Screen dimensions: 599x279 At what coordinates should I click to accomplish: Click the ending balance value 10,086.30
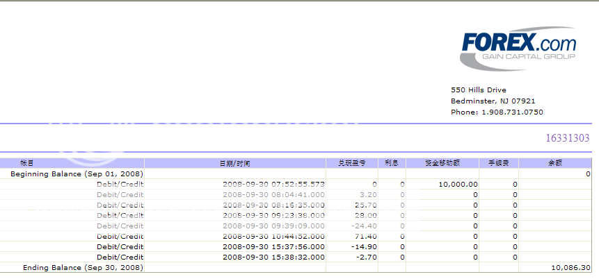click(x=570, y=267)
